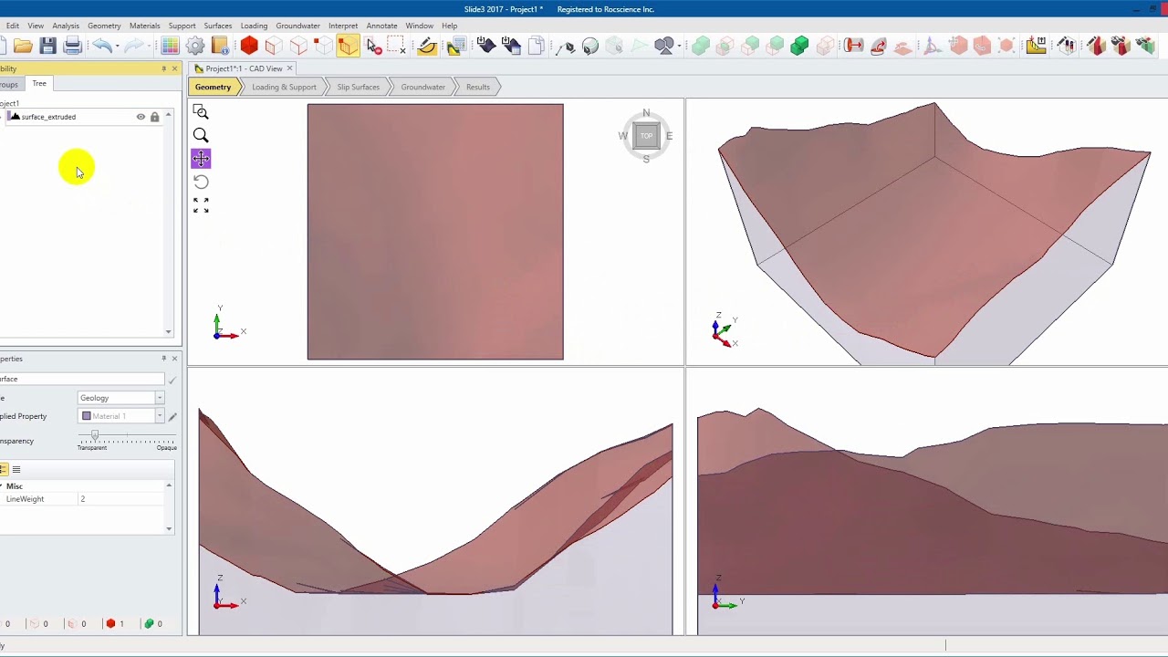
Task: Switch to categorized property view
Action: pyautogui.click(x=4, y=469)
